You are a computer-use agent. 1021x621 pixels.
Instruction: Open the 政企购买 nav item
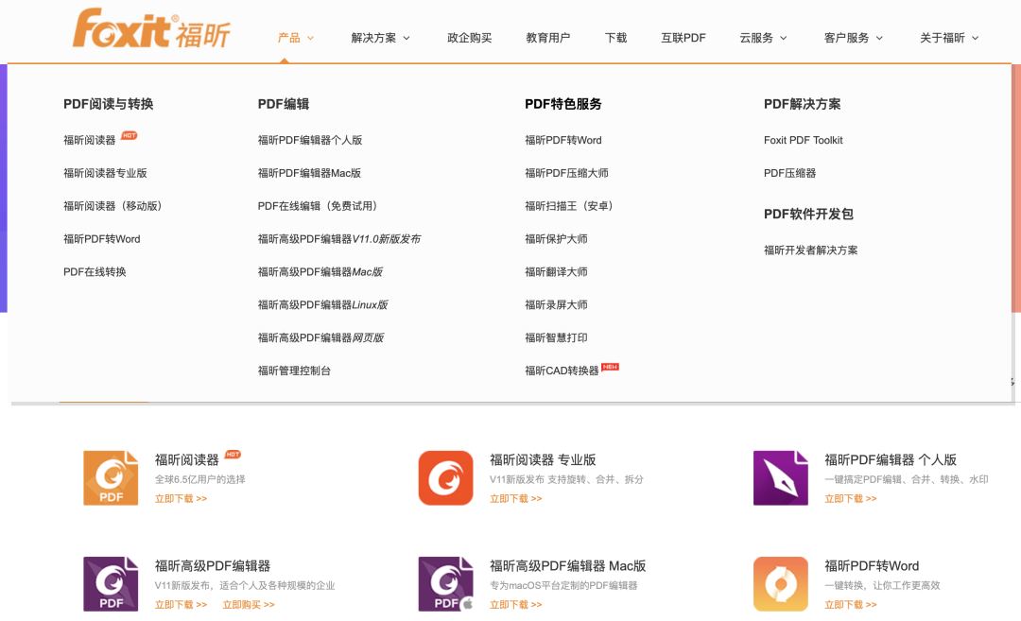point(470,38)
